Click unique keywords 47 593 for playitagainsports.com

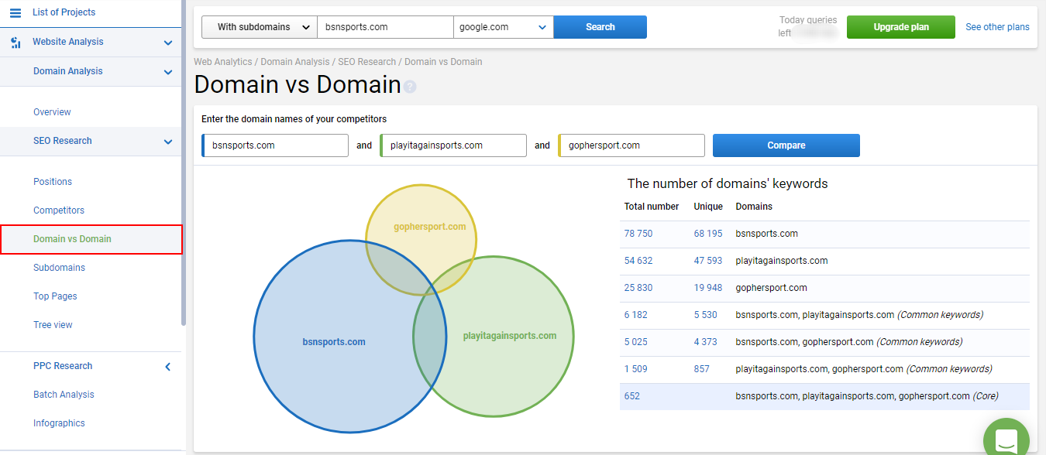pos(708,261)
